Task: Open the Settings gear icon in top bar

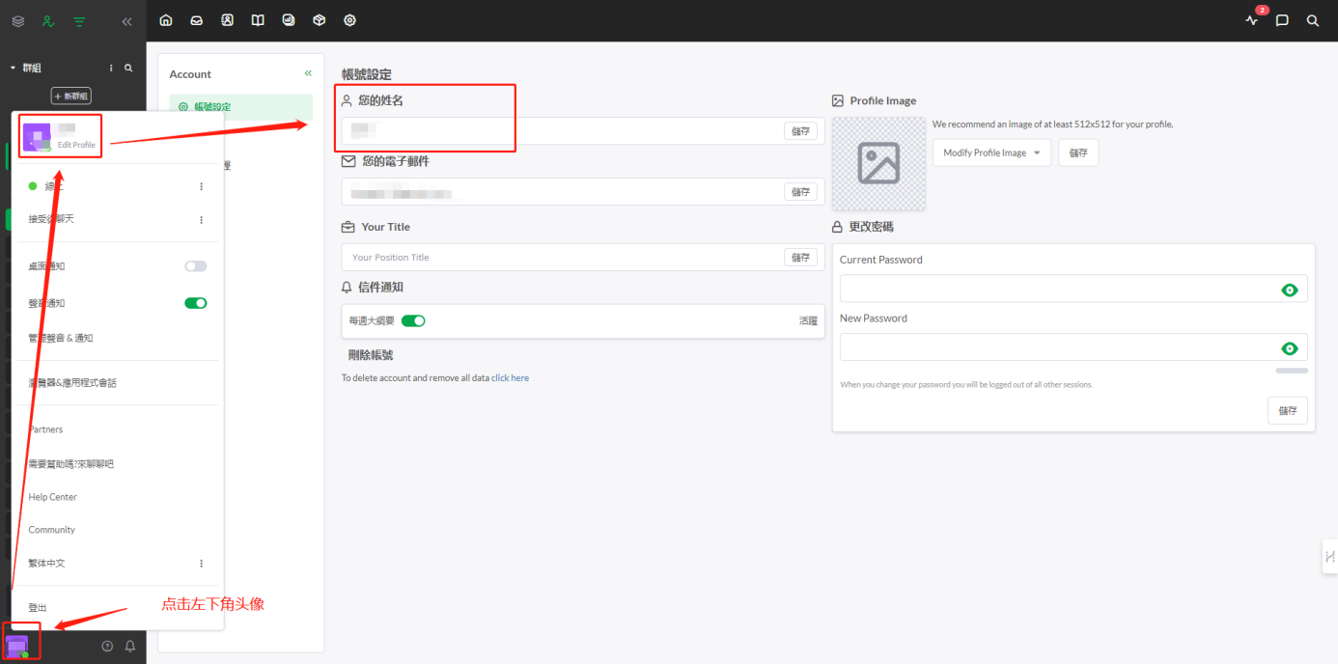Action: pyautogui.click(x=349, y=20)
